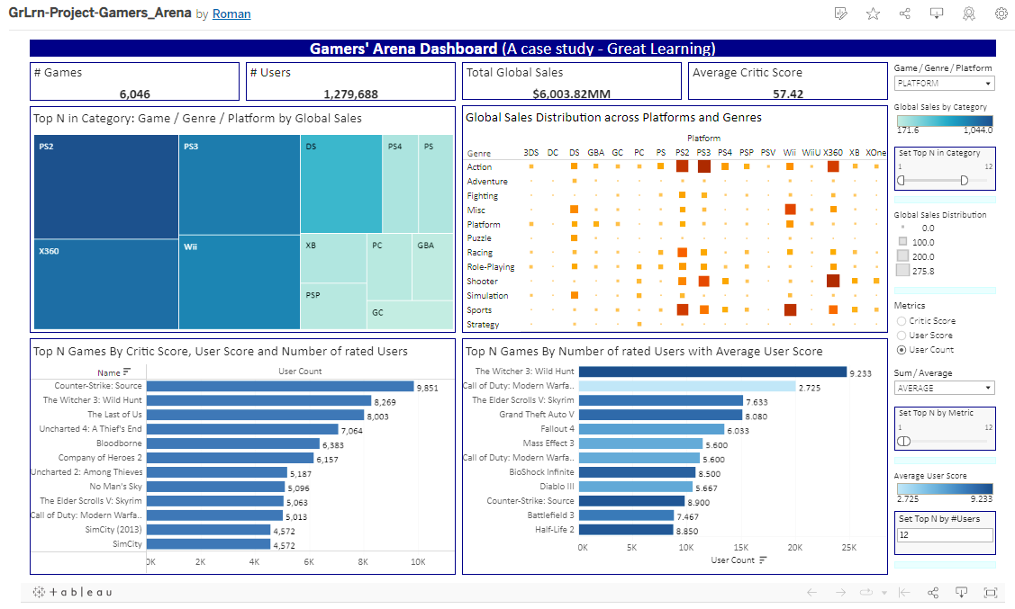
Task: Click the Set Top N by Metric slider
Action: point(904,441)
